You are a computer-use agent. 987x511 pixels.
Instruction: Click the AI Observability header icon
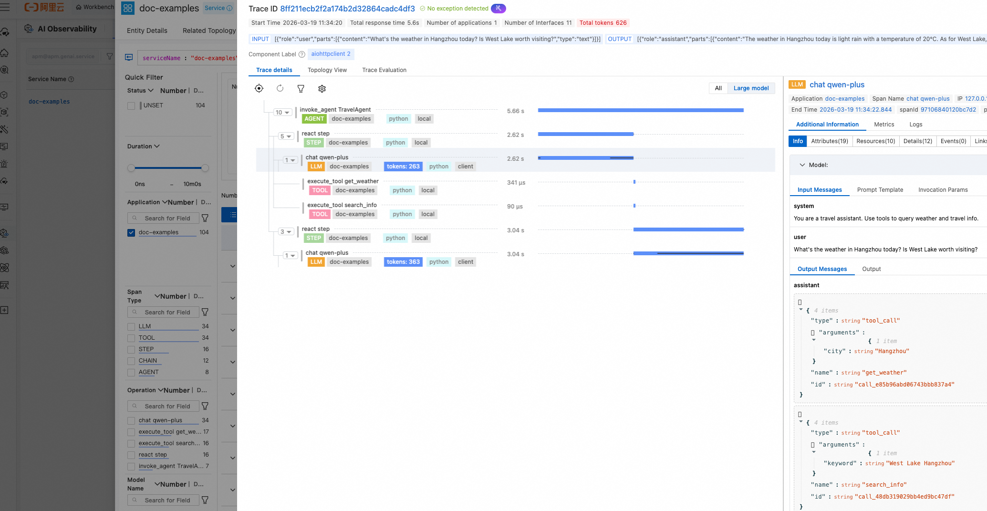coord(29,29)
